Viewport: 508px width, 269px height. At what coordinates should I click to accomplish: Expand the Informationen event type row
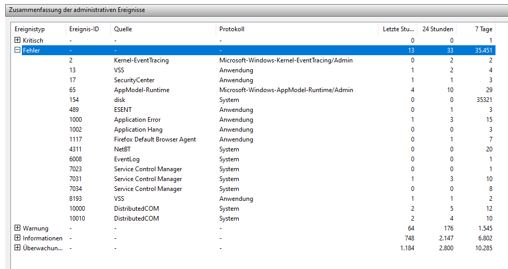[x=18, y=238]
